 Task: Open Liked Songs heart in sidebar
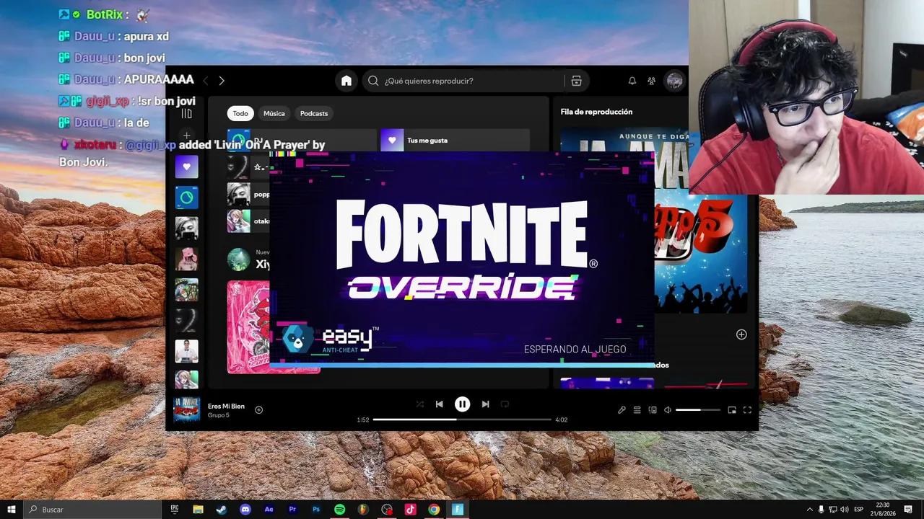click(x=187, y=167)
